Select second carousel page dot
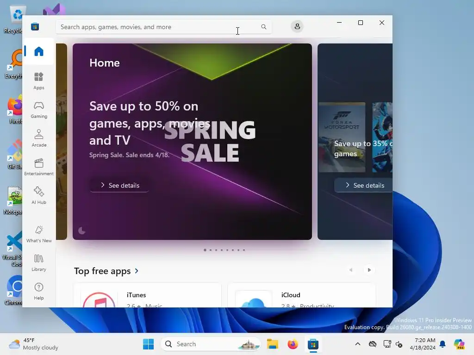Screen dimensions: 474x355 point(211,250)
